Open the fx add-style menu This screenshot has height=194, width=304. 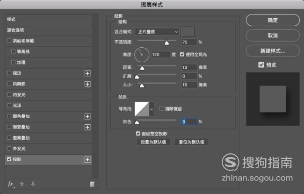pos(11,184)
